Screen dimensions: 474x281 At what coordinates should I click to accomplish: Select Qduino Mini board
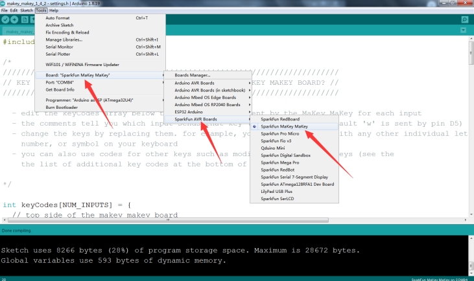click(294, 148)
